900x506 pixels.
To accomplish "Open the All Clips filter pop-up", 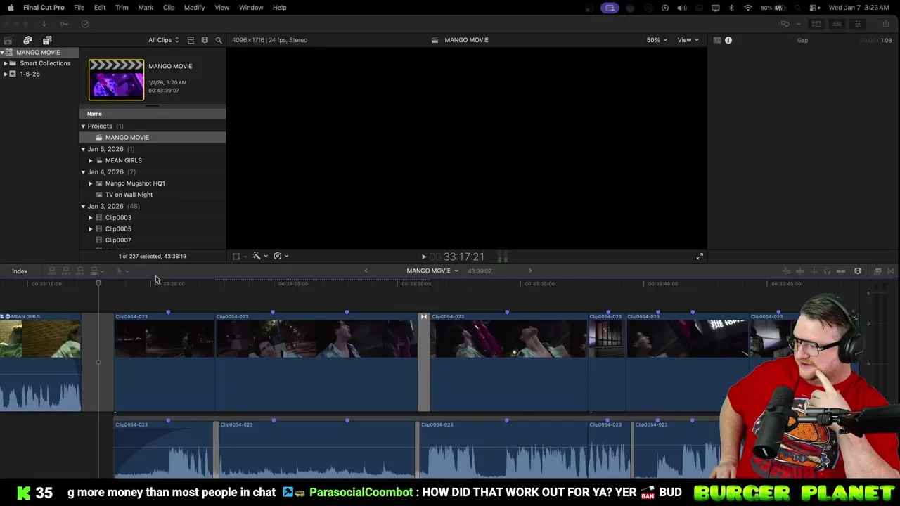I will (x=163, y=40).
